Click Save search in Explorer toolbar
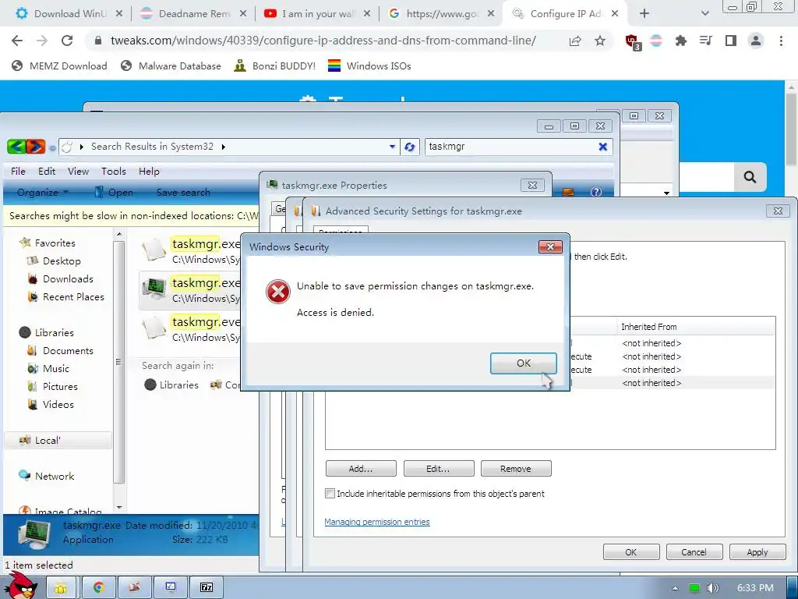The height and width of the screenshot is (599, 798). pyautogui.click(x=183, y=193)
